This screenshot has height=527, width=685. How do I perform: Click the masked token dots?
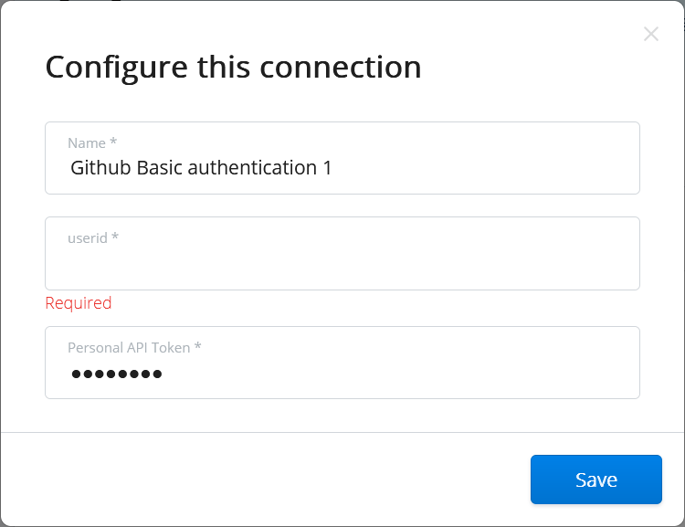[x=116, y=374]
